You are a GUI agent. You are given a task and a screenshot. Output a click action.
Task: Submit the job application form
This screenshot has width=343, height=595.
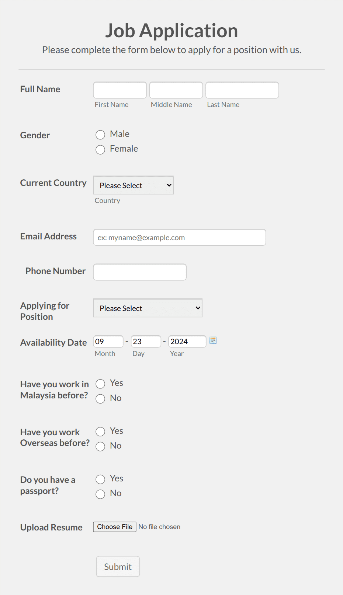tap(118, 567)
